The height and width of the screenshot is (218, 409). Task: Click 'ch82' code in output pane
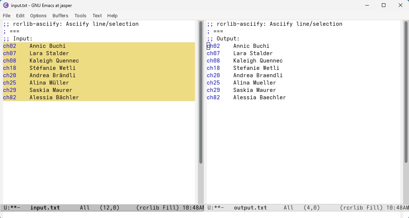pos(213,97)
